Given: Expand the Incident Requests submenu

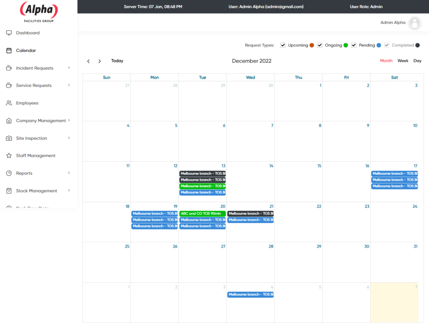Looking at the screenshot, I should (69, 68).
